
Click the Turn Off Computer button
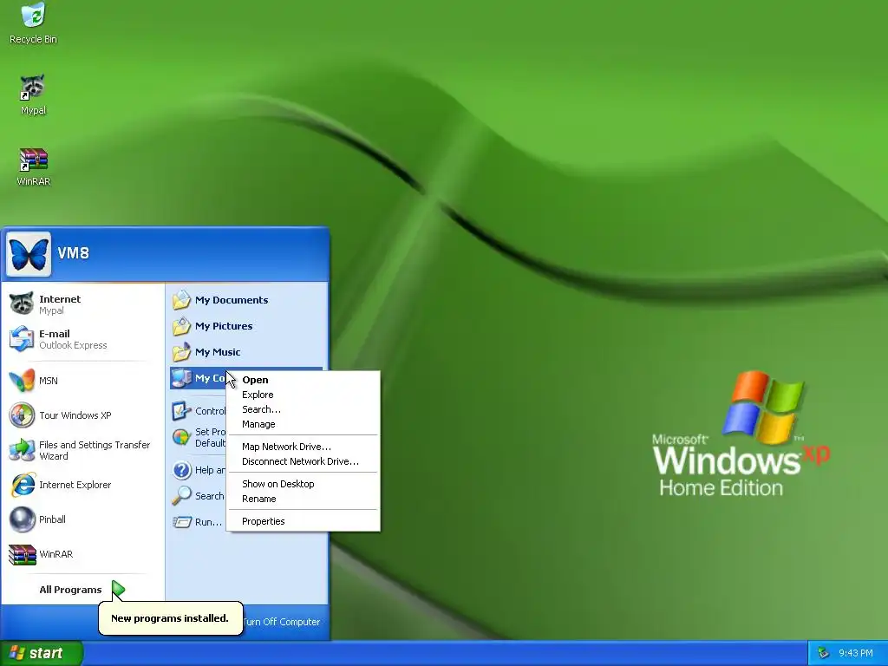pos(282,622)
